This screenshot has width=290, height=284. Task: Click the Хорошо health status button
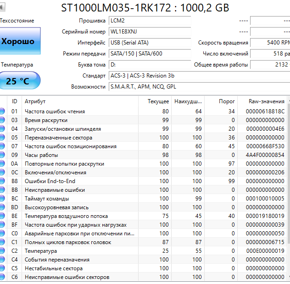[20, 41]
